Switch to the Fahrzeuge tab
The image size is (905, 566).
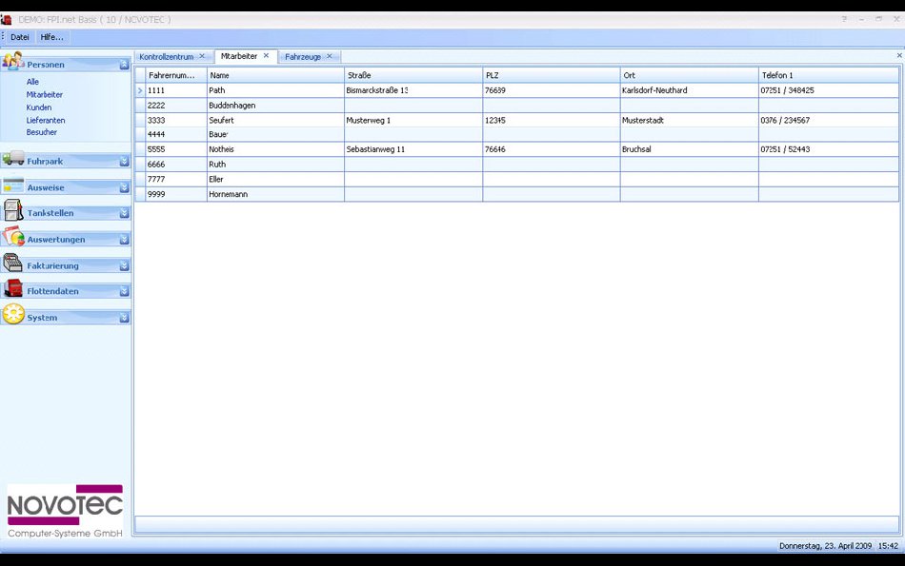[303, 57]
